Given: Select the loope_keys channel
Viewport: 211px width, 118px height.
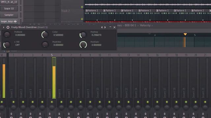Looking at the screenshot, I should [x=9, y=21].
